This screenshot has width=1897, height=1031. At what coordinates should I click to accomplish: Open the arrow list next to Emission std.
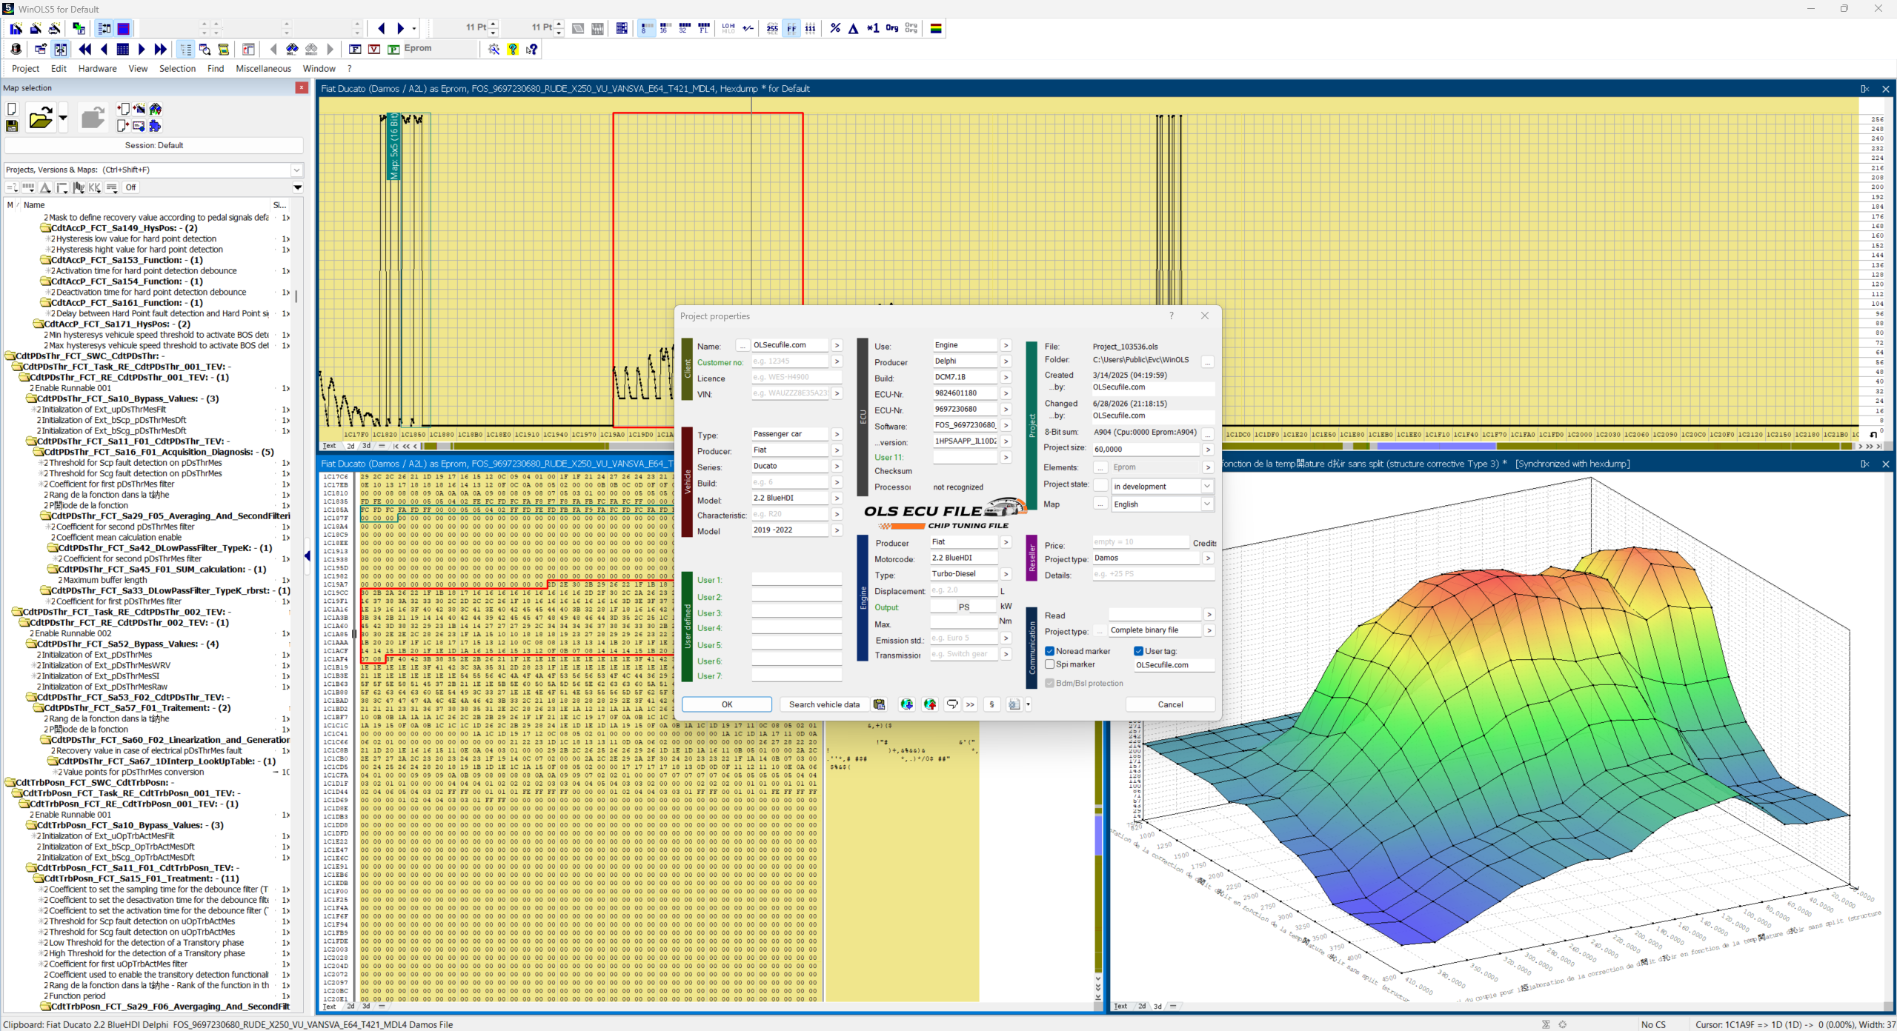(1006, 638)
